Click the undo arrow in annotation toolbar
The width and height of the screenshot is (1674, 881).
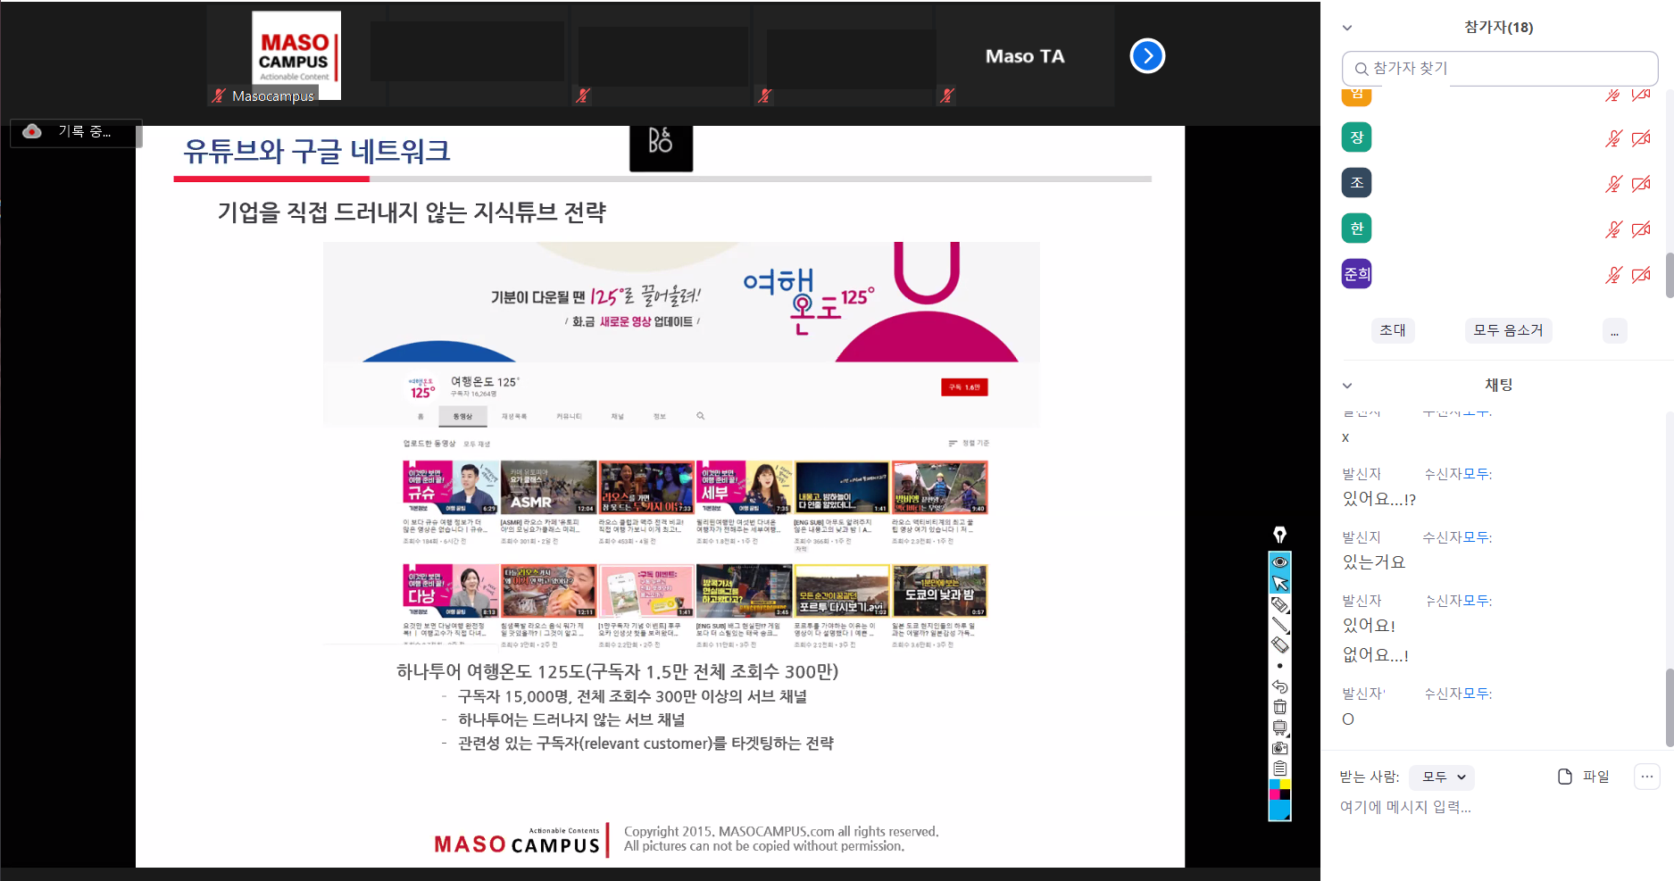1279,686
